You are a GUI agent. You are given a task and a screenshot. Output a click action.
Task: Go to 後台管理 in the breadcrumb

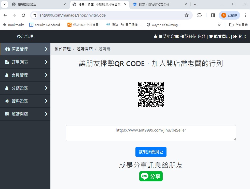(63, 49)
